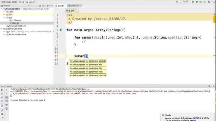Fold the comment block on line 1
216x121 pixels.
point(65,15)
